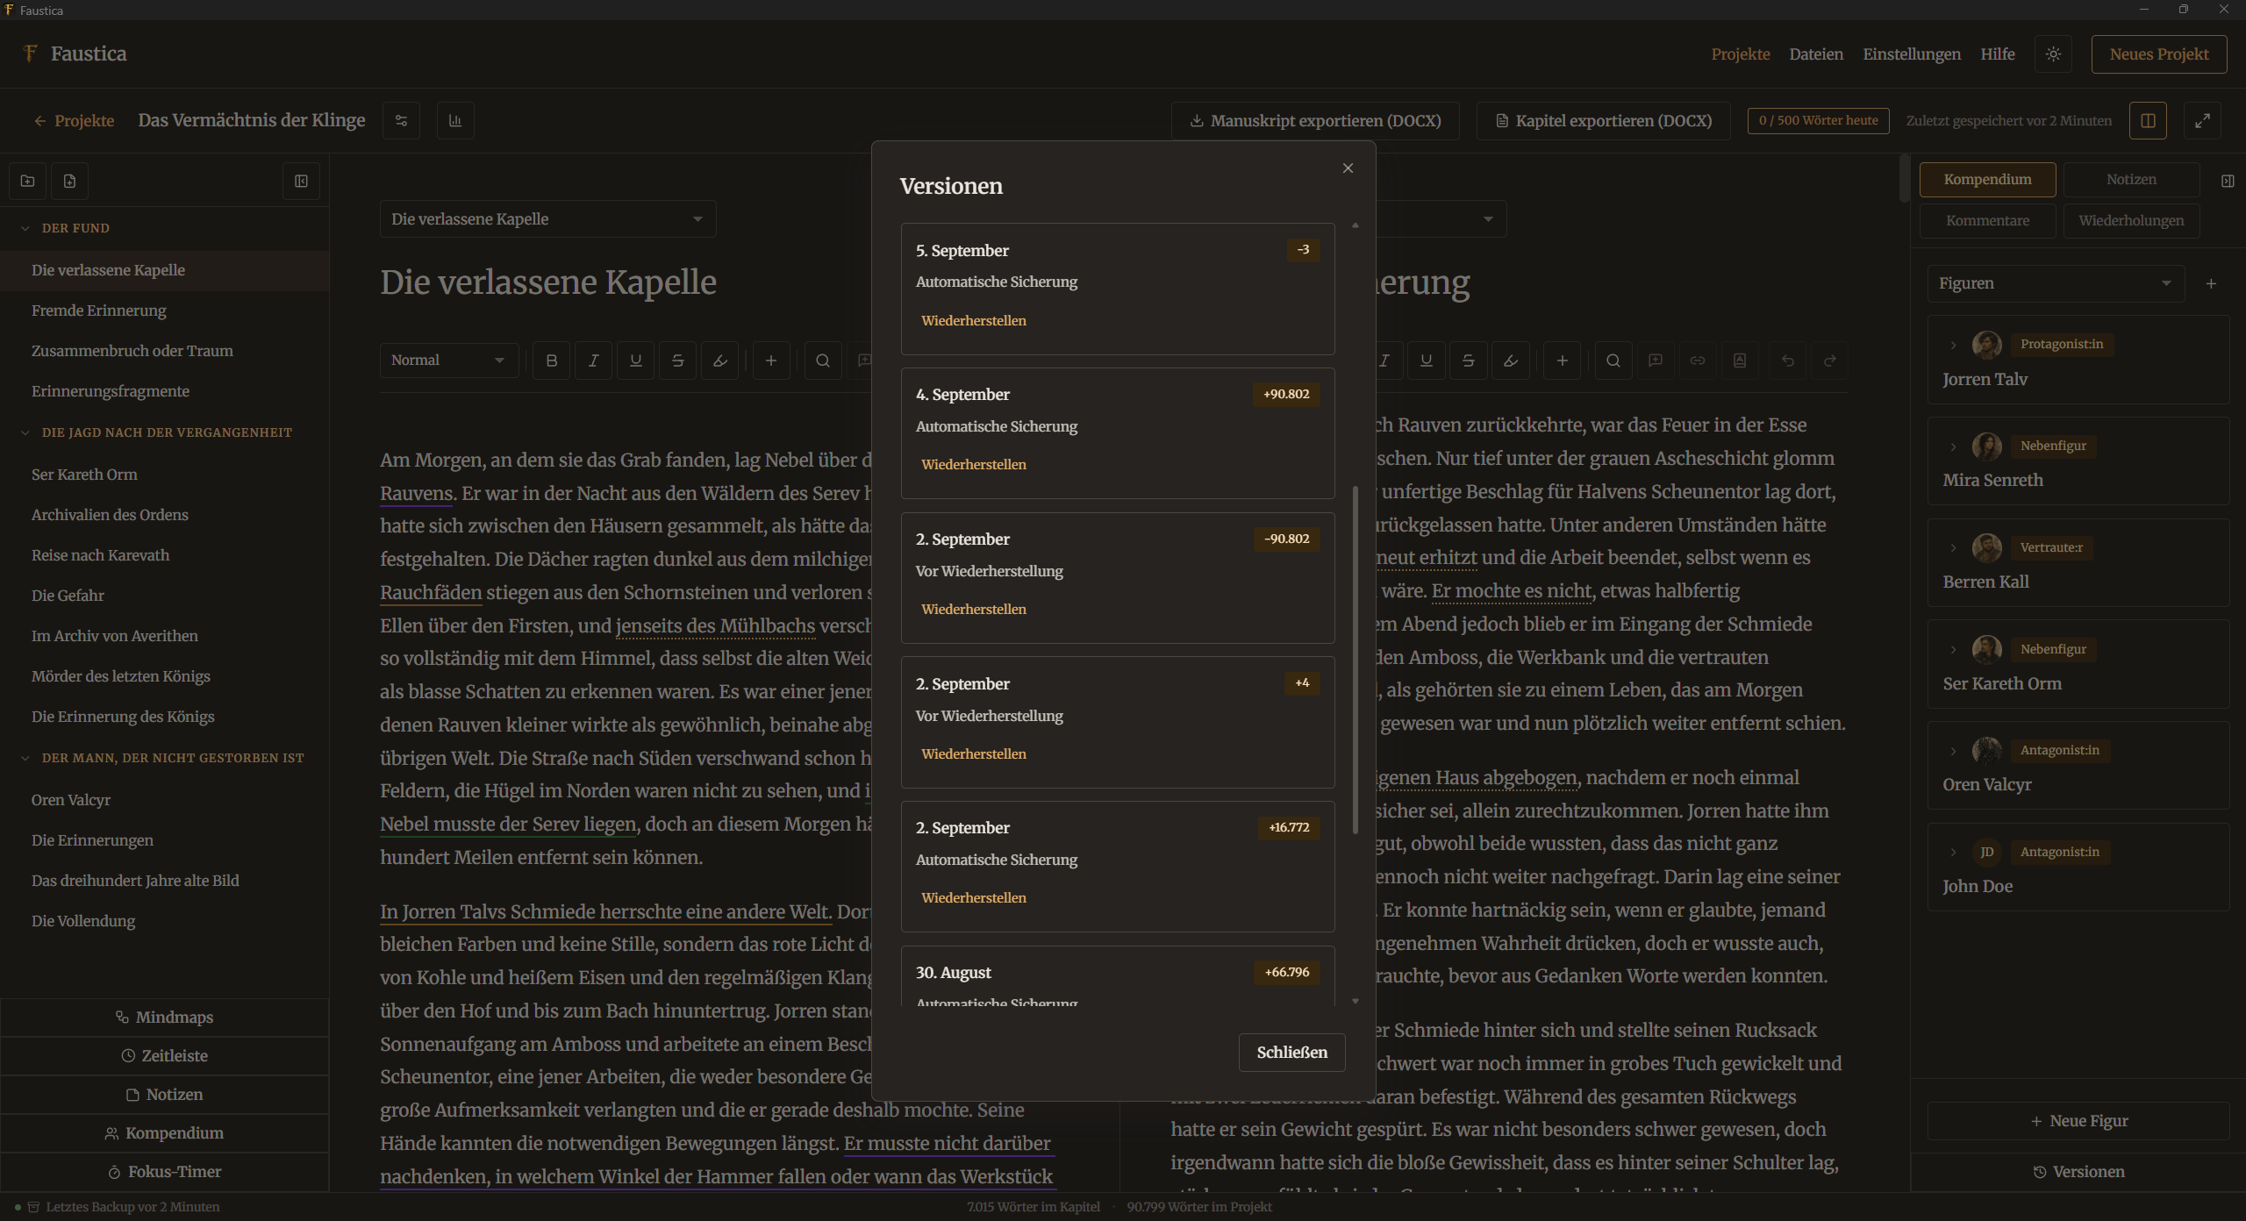Screen dimensions: 2246x1221
Task: Restore the 2. September version with +16.772
Action: (973, 898)
